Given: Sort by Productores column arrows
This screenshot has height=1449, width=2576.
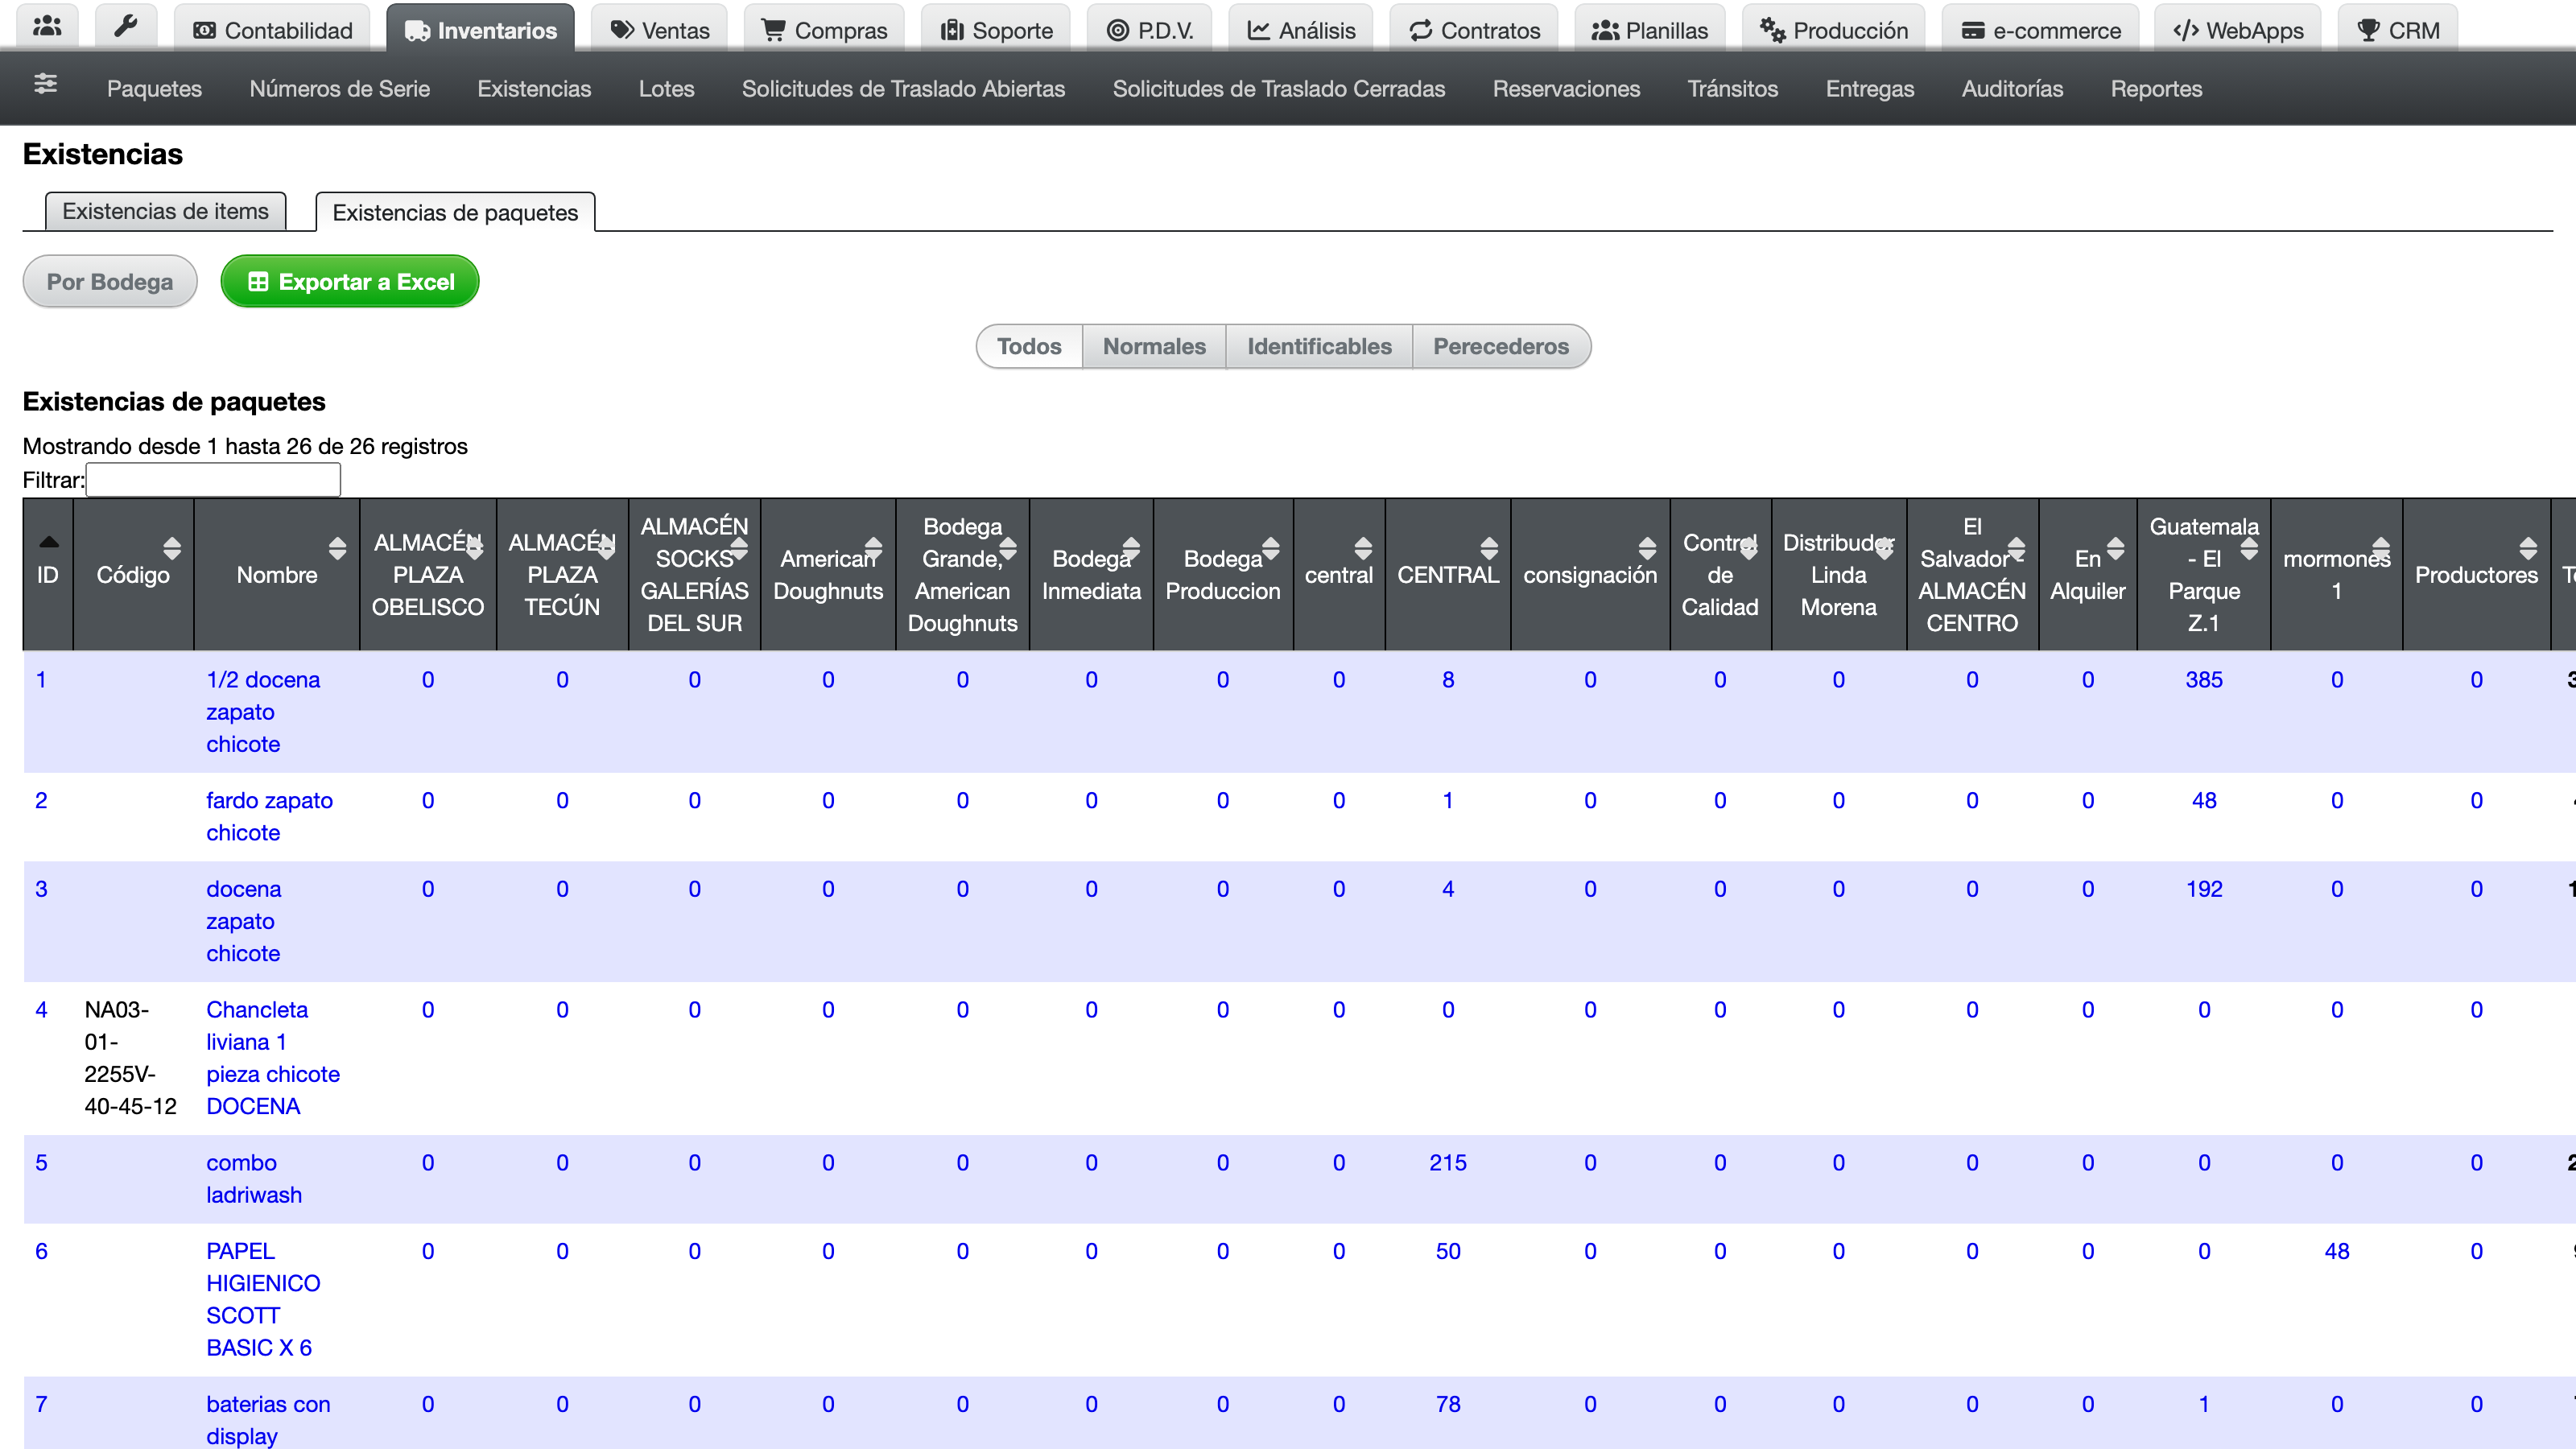Looking at the screenshot, I should (2528, 548).
